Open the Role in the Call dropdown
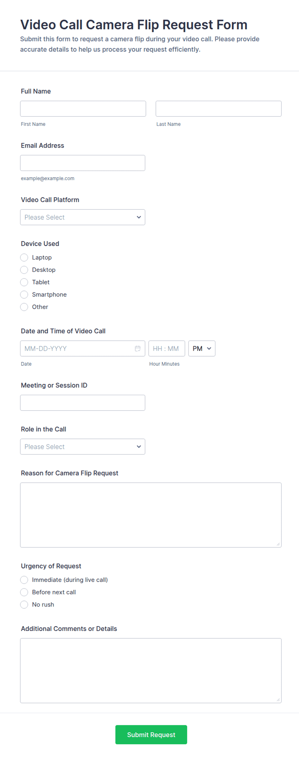299x760 pixels. [83, 447]
